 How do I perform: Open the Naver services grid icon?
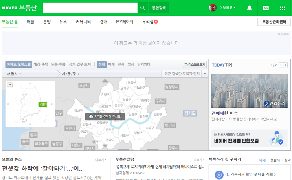(282, 8)
